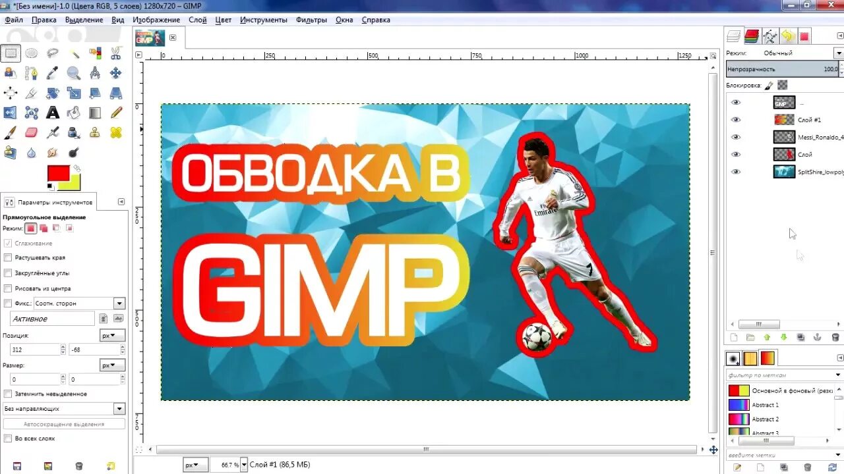Enable Закруглённые углы checkbox

[x=8, y=273]
